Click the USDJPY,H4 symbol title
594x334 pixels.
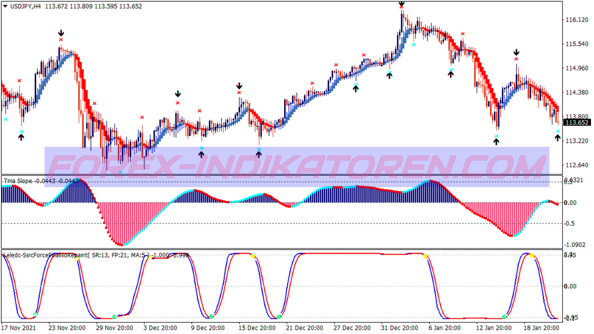coord(25,7)
